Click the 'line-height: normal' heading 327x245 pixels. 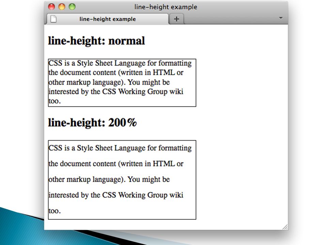pyautogui.click(x=96, y=41)
